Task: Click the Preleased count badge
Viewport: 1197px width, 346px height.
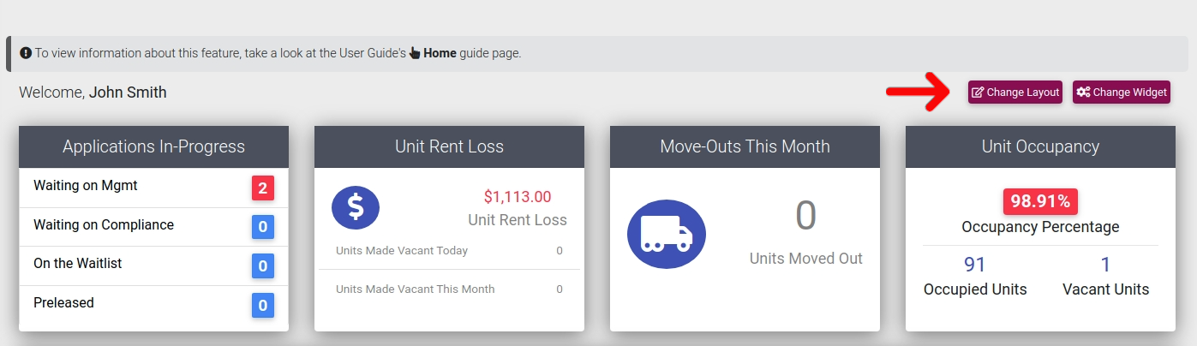Action: (x=263, y=305)
